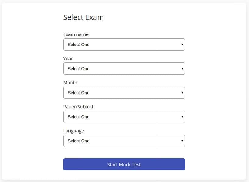
Task: Expand the Paper/Subject dropdown
Action: pyautogui.click(x=124, y=117)
